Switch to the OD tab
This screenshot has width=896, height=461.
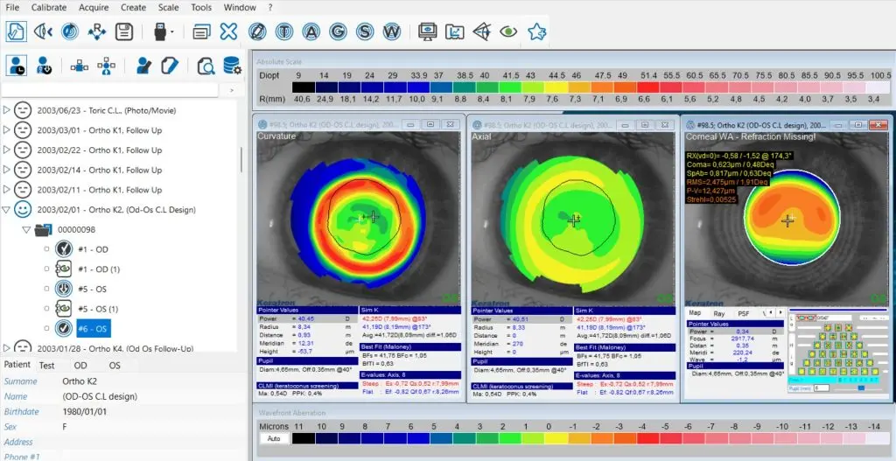pos(81,365)
